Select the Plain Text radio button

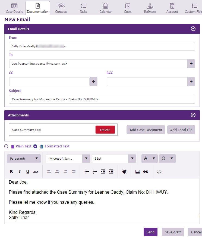coord(6,146)
